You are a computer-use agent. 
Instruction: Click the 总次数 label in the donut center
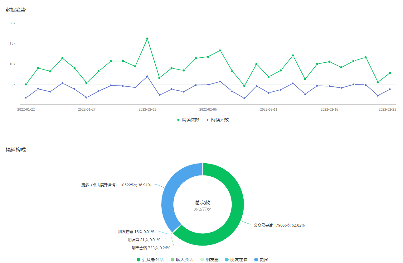(202, 203)
